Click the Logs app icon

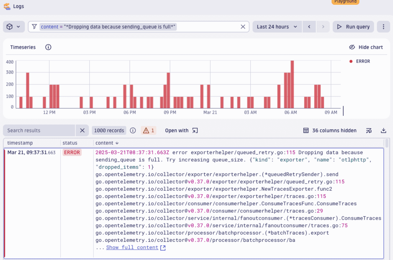6,6
